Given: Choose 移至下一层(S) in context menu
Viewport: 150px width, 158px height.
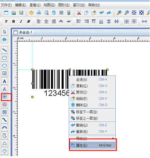Looking at the screenshot, I should (x=92, y=112).
